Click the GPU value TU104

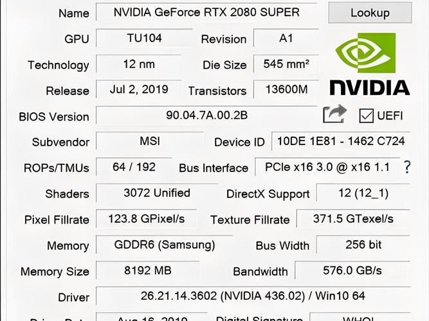(x=145, y=38)
